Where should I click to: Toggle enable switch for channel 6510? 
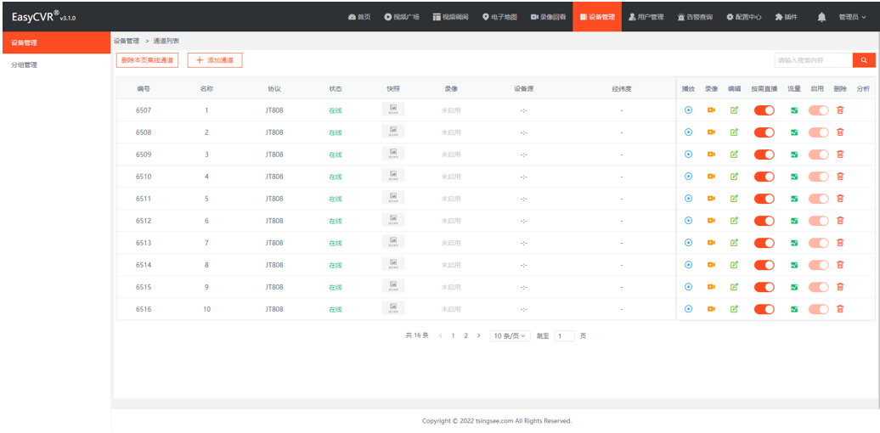[818, 177]
